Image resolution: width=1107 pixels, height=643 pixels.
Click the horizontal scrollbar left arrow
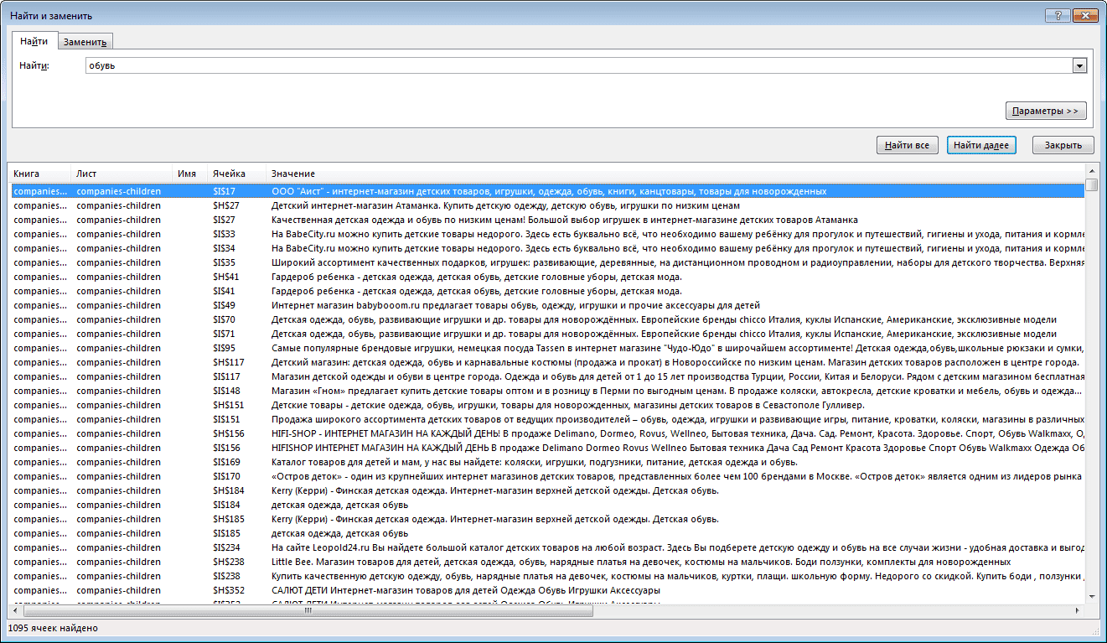[x=15, y=610]
